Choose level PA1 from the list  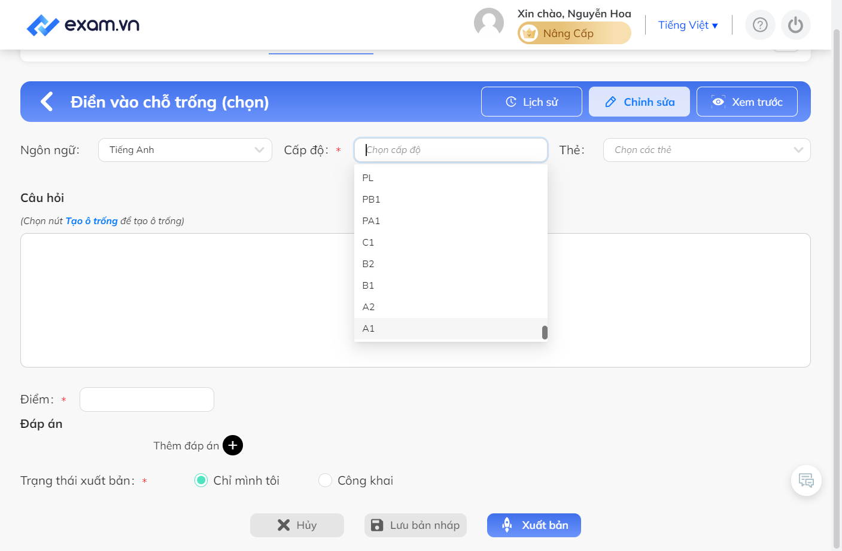(x=451, y=221)
